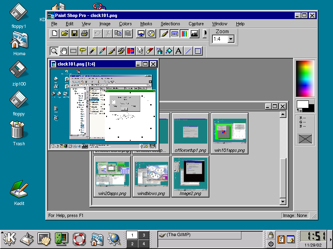Click the white foreground color swatch
Viewport: 333px width, 249px height.
click(x=303, y=104)
